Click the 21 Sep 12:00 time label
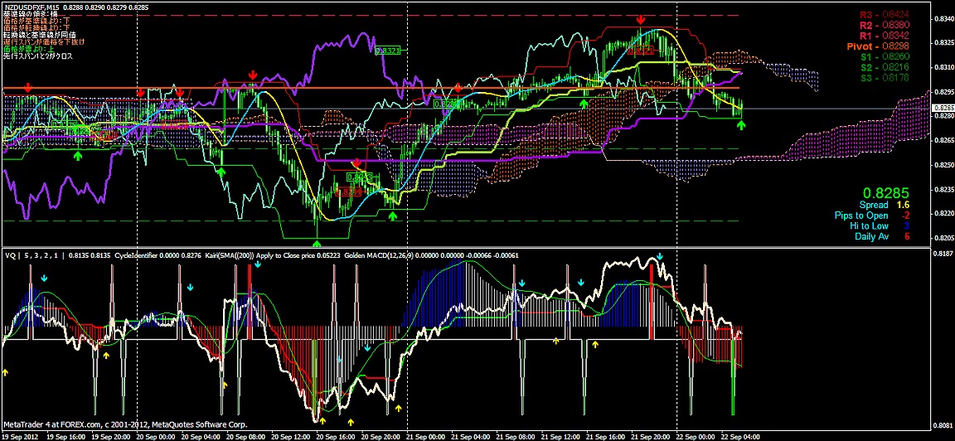Viewport: 955px width, 441px height. point(561,437)
